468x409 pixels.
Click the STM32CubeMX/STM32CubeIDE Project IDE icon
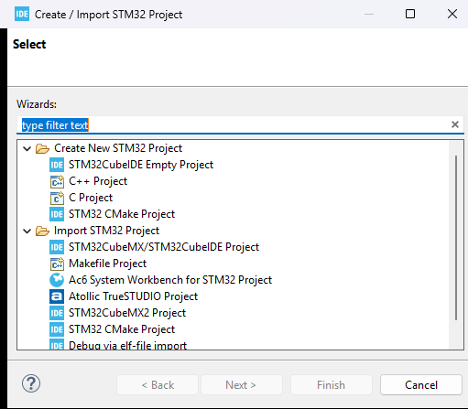(57, 247)
